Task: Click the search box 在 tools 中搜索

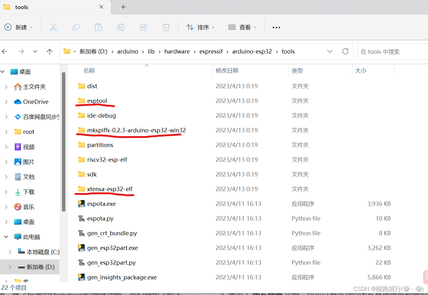Action: click(x=393, y=52)
